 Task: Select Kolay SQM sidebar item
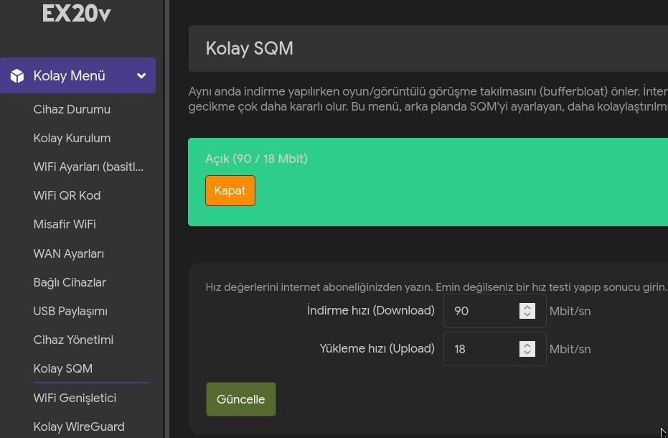62,368
